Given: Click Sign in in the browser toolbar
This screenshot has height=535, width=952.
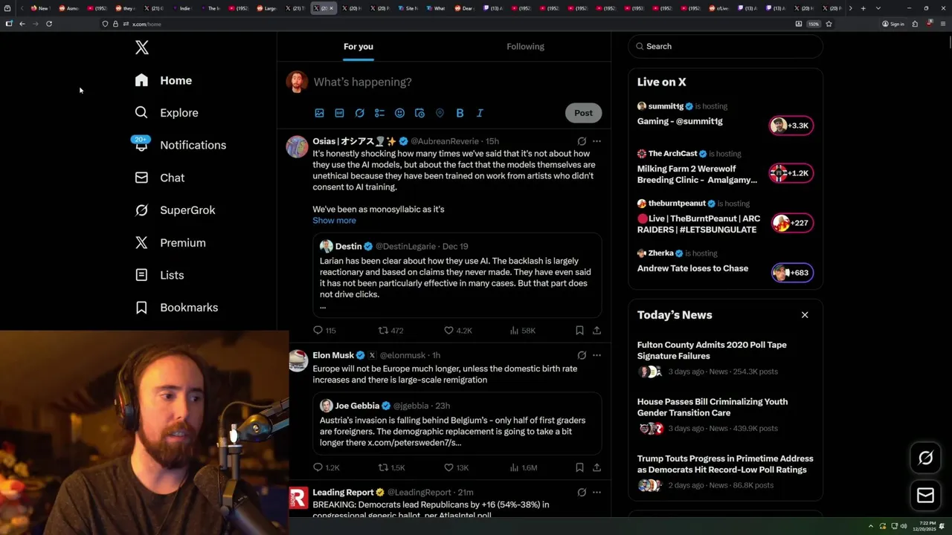Looking at the screenshot, I should pyautogui.click(x=893, y=24).
